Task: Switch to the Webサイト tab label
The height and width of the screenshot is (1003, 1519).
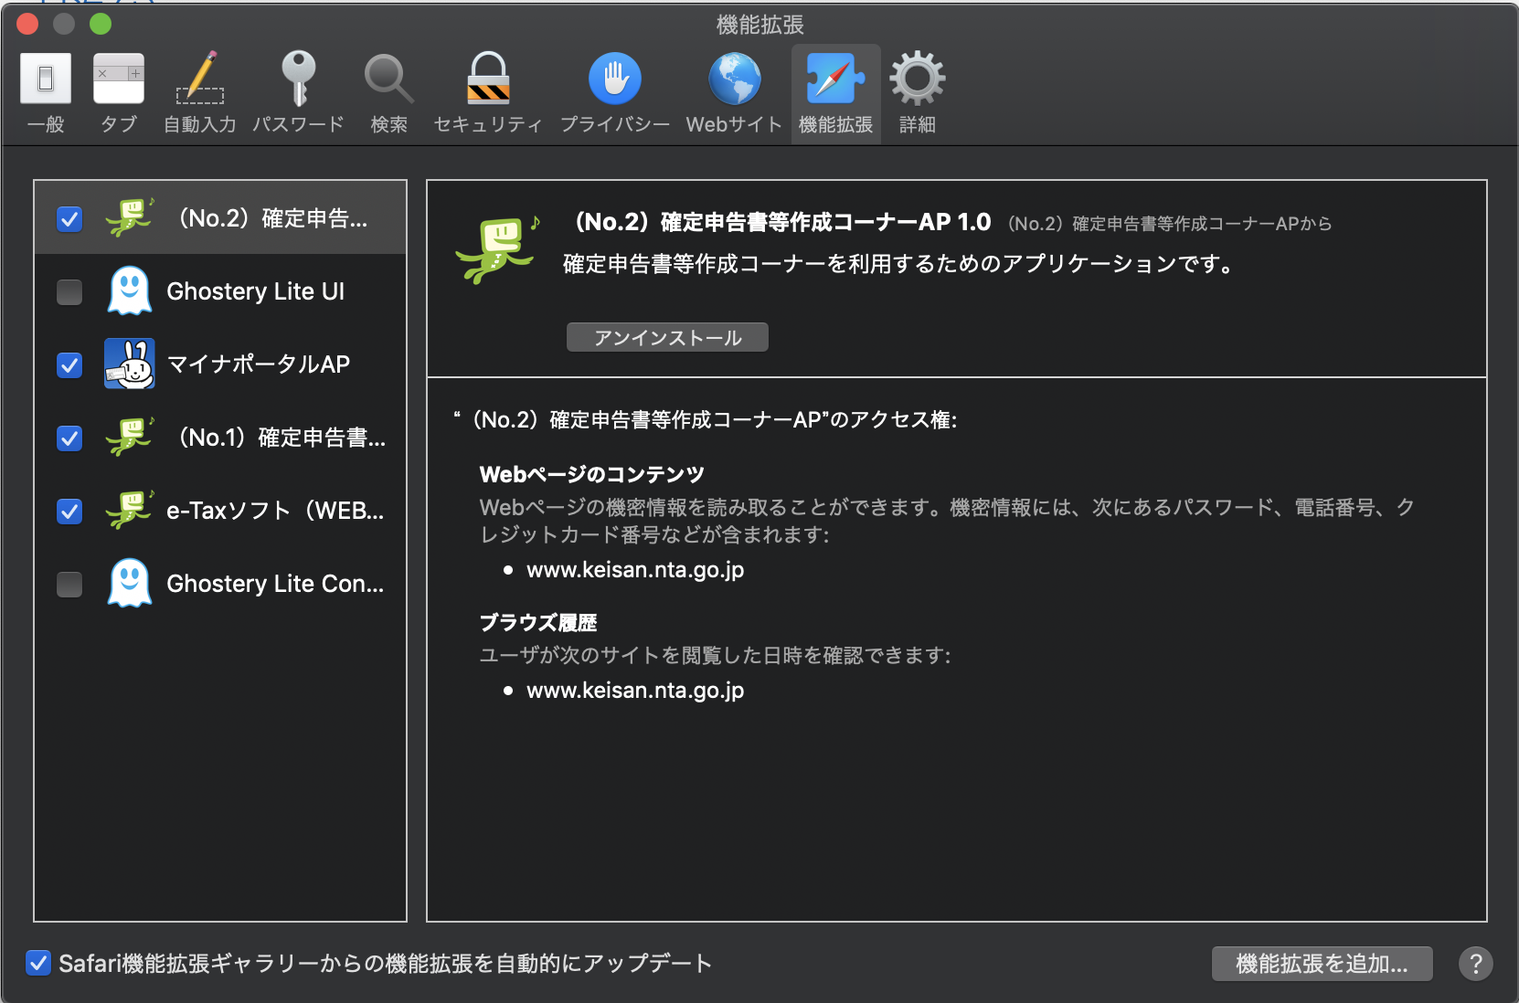Action: [735, 124]
